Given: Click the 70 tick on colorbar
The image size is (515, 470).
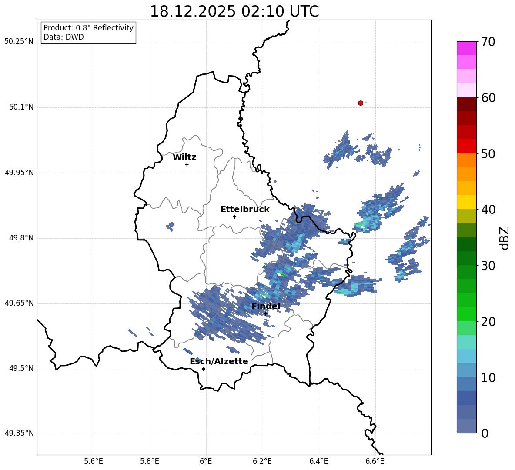Looking at the screenshot, I should point(488,42).
